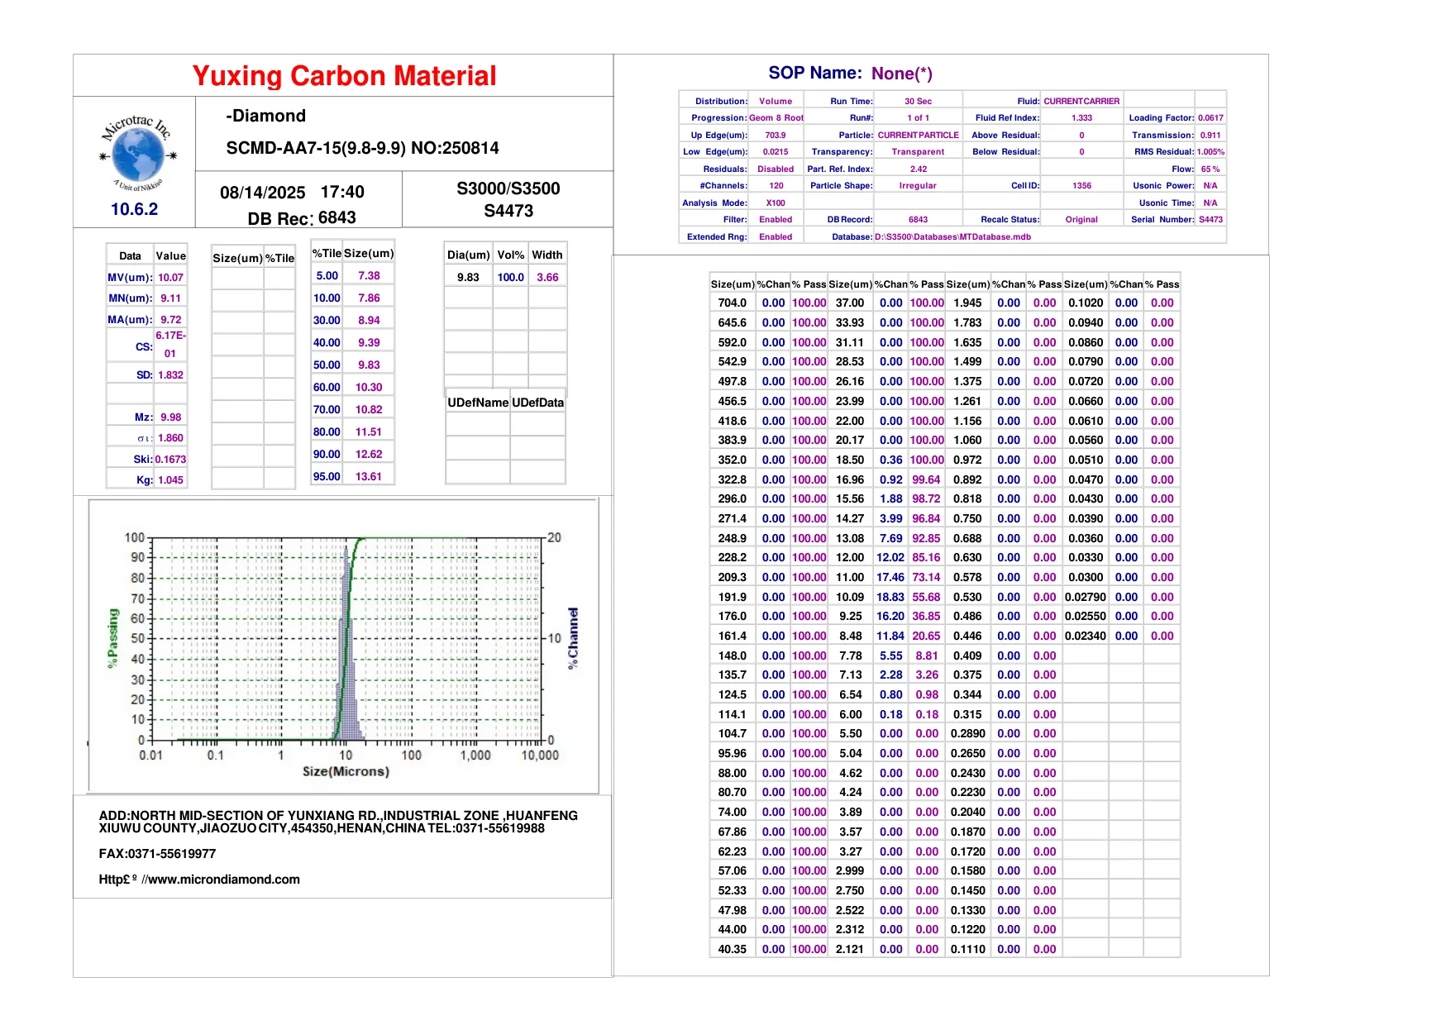The image size is (1451, 1025).
Task: Click the 12.00 size row %Chan 12.02
Action: coord(890,558)
